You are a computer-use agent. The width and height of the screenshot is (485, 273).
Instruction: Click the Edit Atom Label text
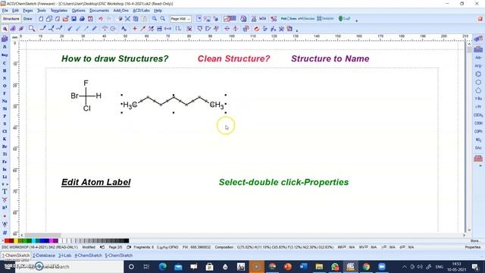click(x=96, y=182)
